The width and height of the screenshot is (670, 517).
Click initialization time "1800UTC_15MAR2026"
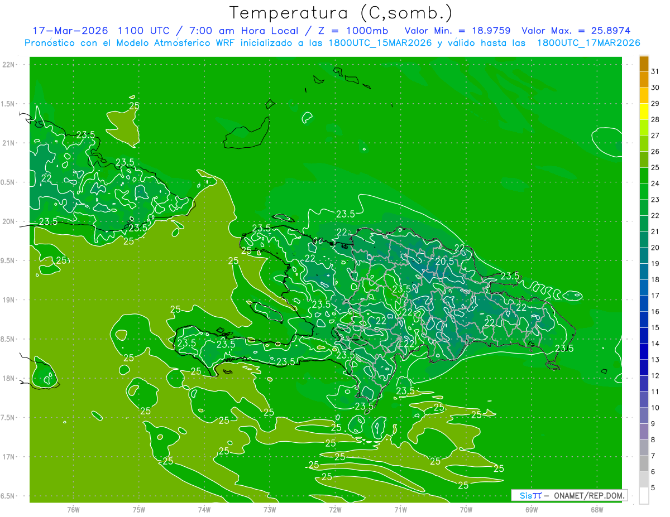[380, 43]
